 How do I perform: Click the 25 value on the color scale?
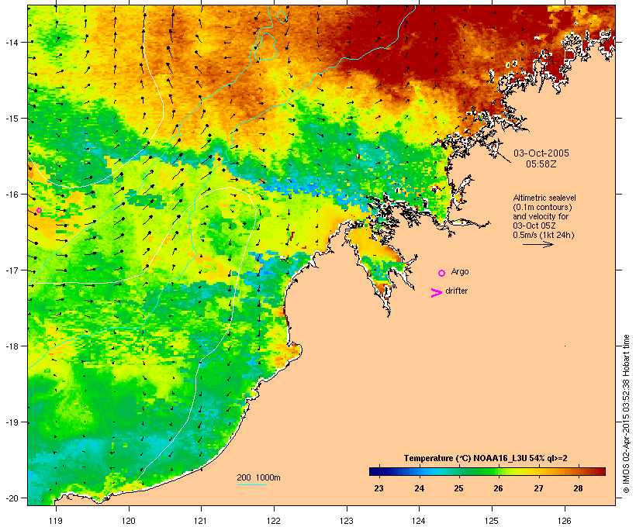tap(458, 488)
